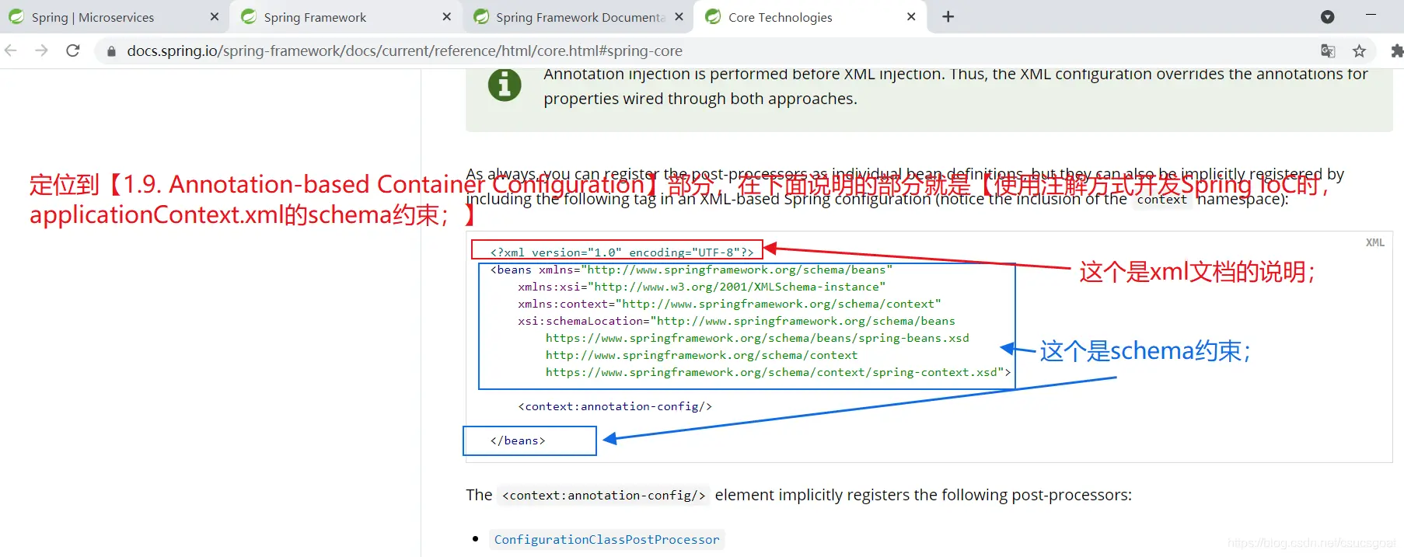Click the spring-context.xsd URL line
Viewport: 1404px width, 557px height.
[x=778, y=372]
